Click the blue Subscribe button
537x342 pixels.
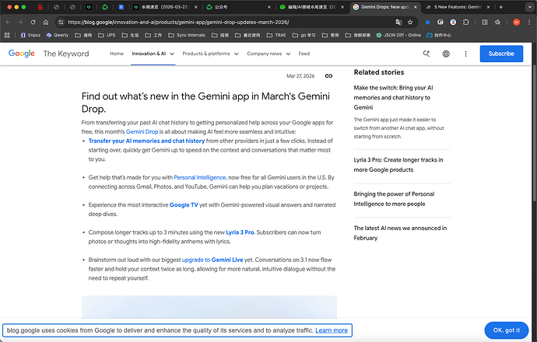pos(500,54)
